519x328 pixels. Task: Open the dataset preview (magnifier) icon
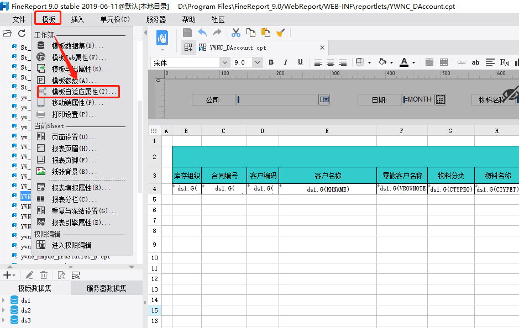(x=62, y=275)
